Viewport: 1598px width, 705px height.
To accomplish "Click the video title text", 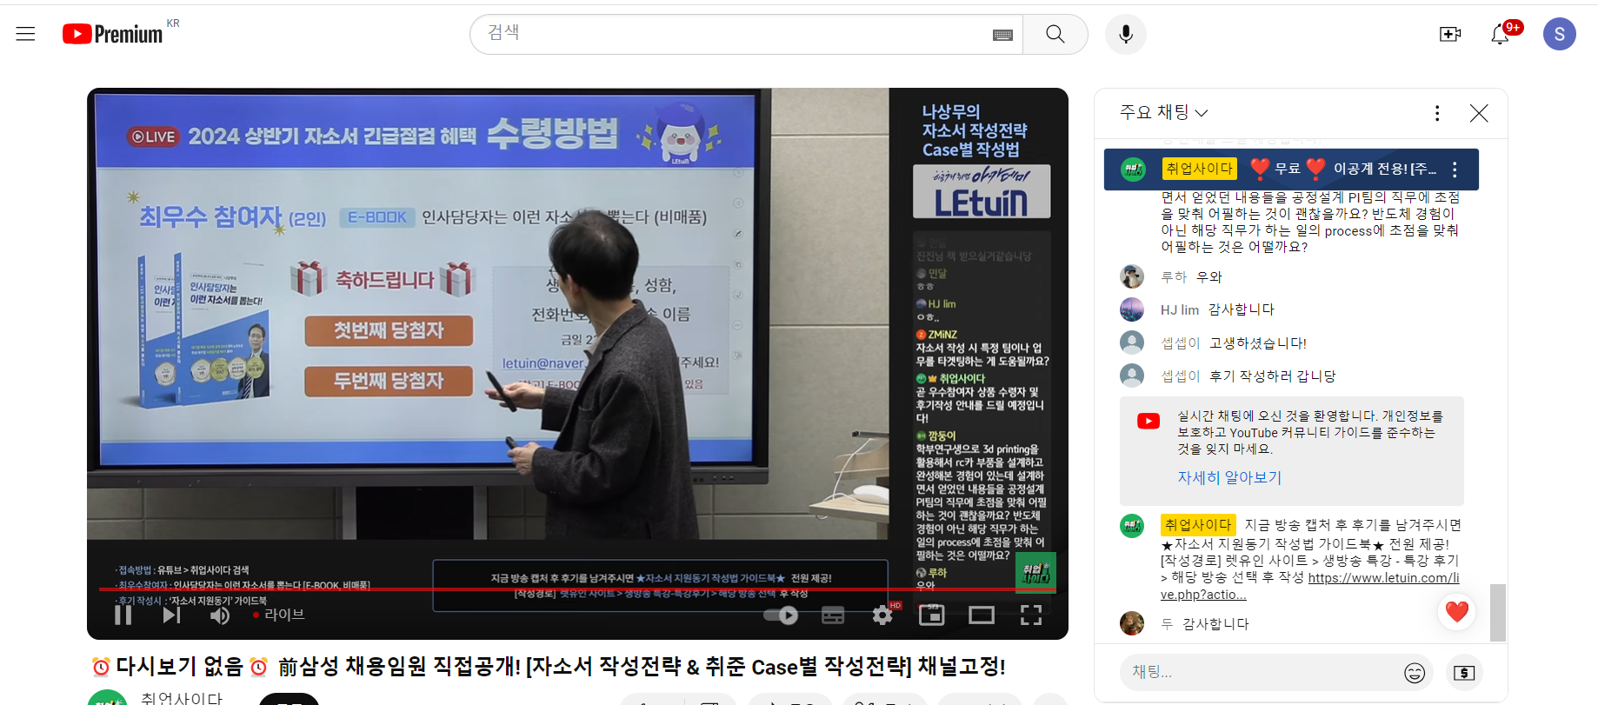I will tap(549, 667).
